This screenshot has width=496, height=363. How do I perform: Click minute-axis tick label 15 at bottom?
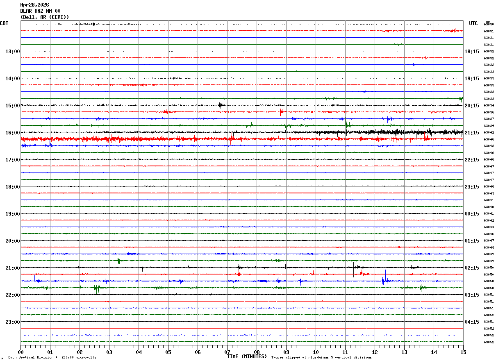[x=463, y=352]
